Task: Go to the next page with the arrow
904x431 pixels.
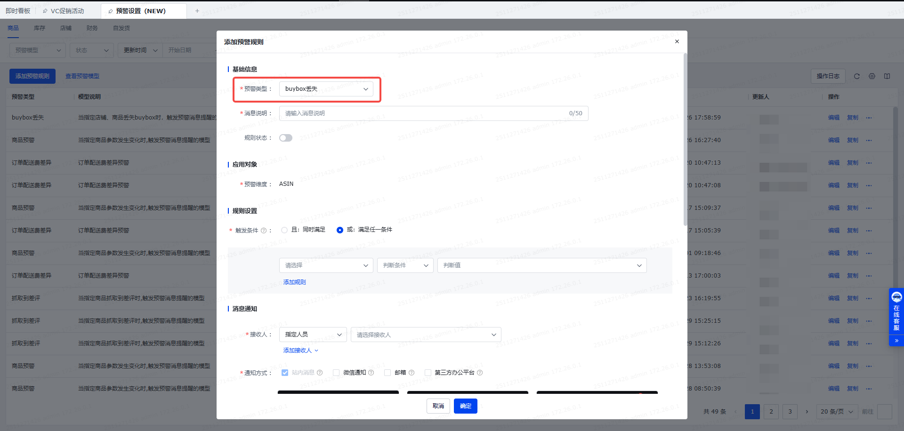Action: pos(807,412)
